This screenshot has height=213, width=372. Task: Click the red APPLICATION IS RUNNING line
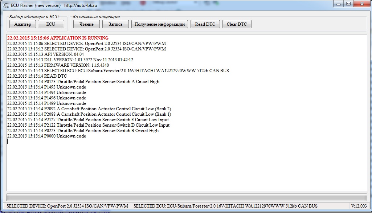click(58, 38)
